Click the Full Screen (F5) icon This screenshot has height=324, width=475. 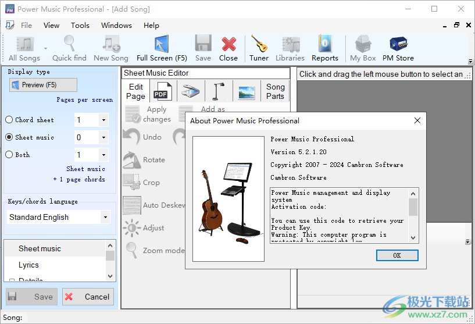coord(162,45)
